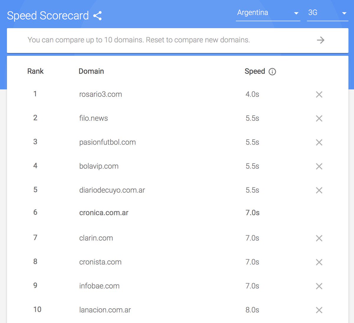Click the 5.5s speed for filo.news

(252, 118)
